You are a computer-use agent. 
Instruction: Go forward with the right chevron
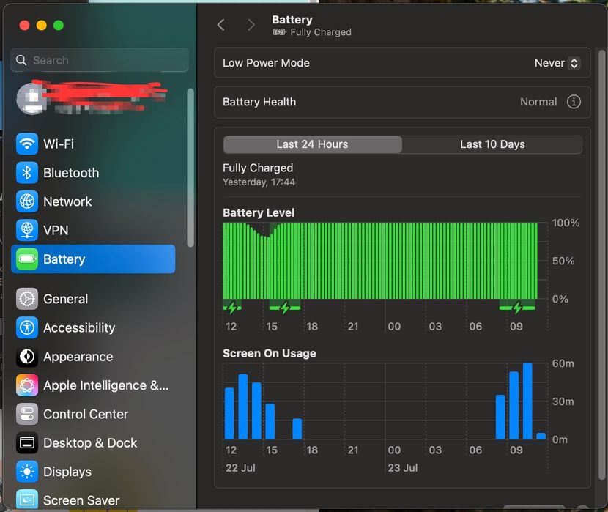[251, 25]
